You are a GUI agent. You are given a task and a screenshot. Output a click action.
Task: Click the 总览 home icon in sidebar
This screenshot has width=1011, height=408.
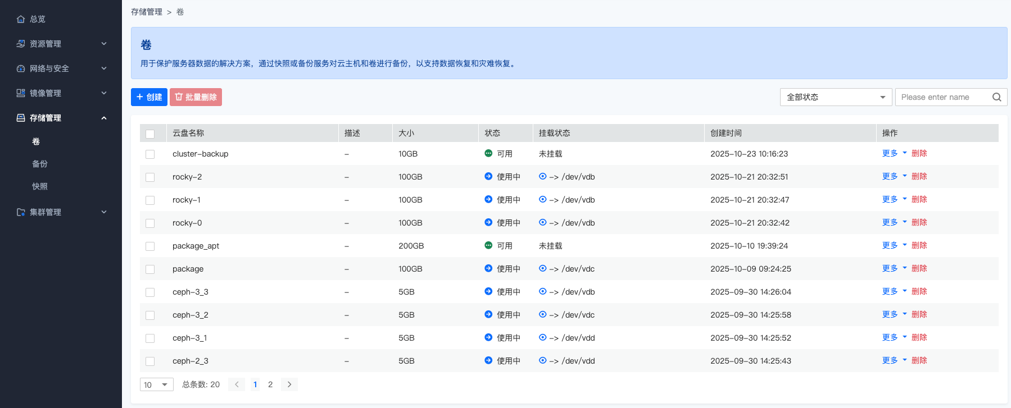21,19
